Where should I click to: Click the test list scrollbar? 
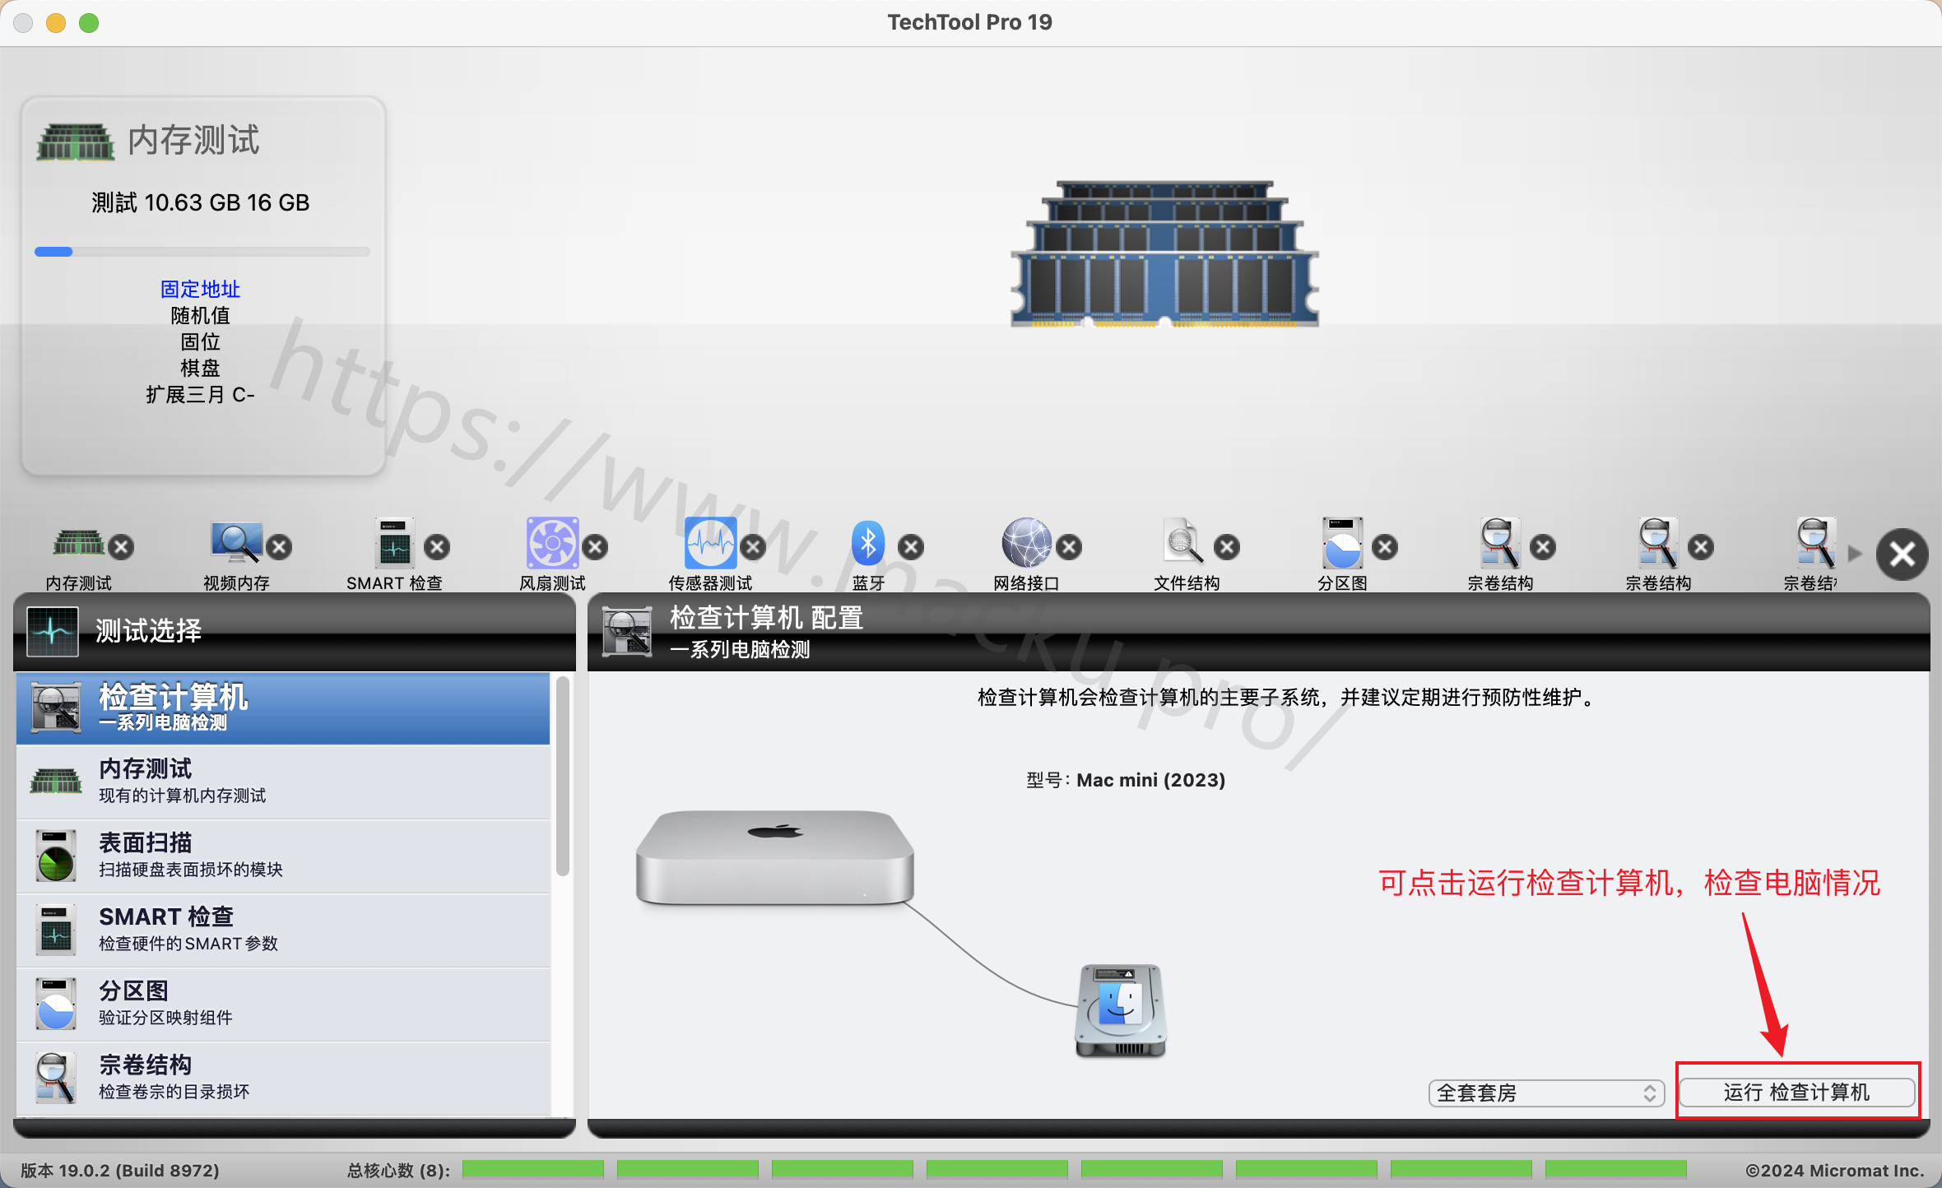[x=563, y=777]
